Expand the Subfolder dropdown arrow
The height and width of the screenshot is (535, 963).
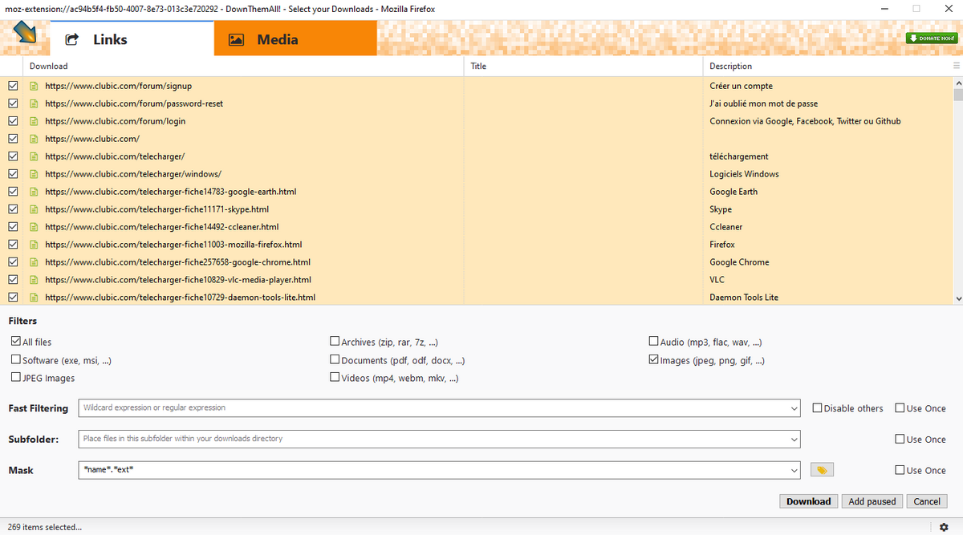794,440
